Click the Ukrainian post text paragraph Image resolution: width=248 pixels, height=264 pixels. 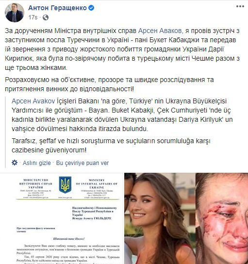122,49
